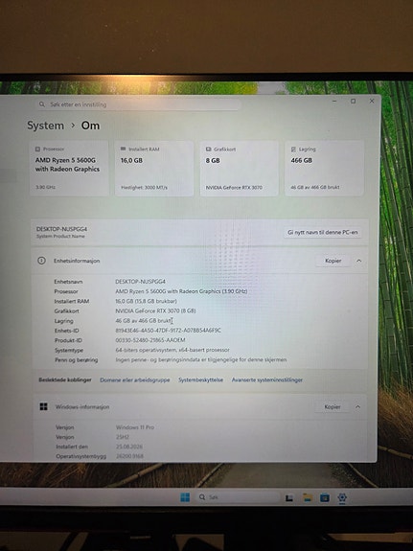Open File Explorer from the taskbar

(x=308, y=497)
